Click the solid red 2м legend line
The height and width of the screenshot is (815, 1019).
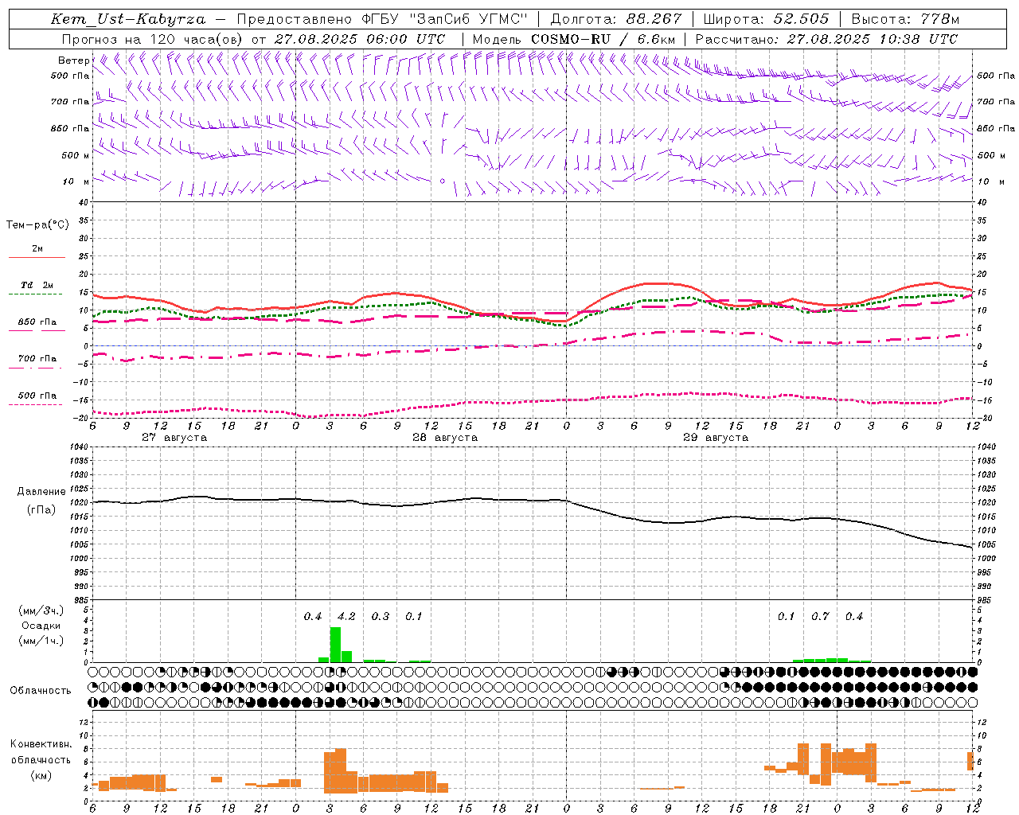37,257
